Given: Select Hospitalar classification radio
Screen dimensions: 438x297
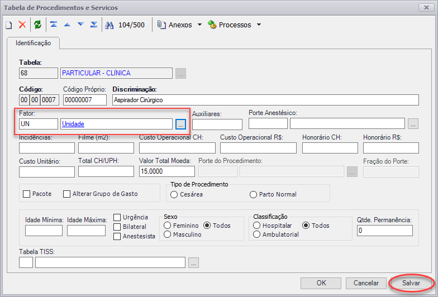Looking at the screenshot, I should tap(257, 226).
